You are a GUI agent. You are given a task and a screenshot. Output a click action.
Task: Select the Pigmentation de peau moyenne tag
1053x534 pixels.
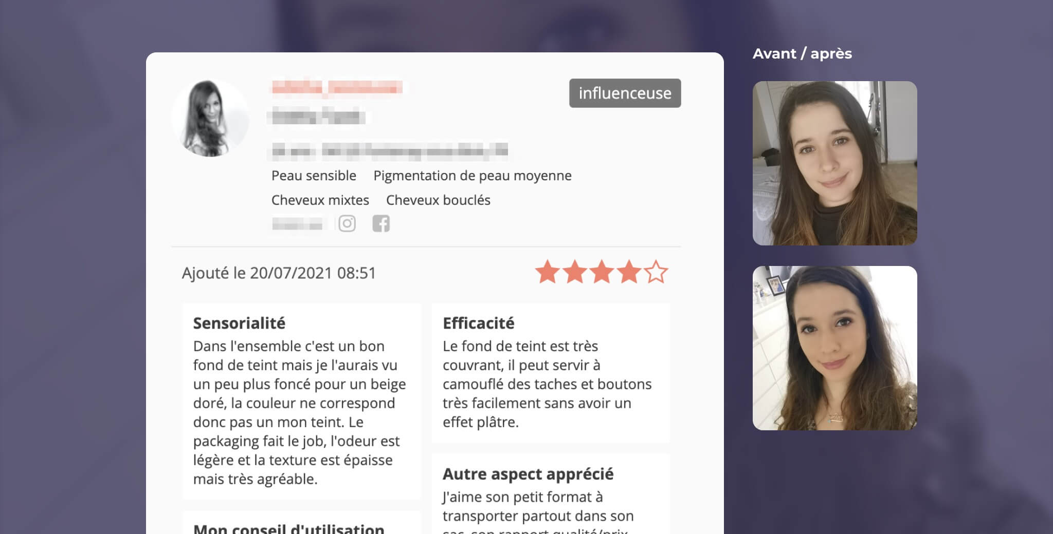[x=473, y=176]
